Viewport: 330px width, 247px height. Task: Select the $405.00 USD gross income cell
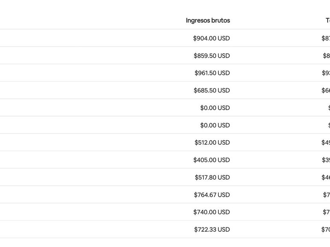(x=211, y=160)
